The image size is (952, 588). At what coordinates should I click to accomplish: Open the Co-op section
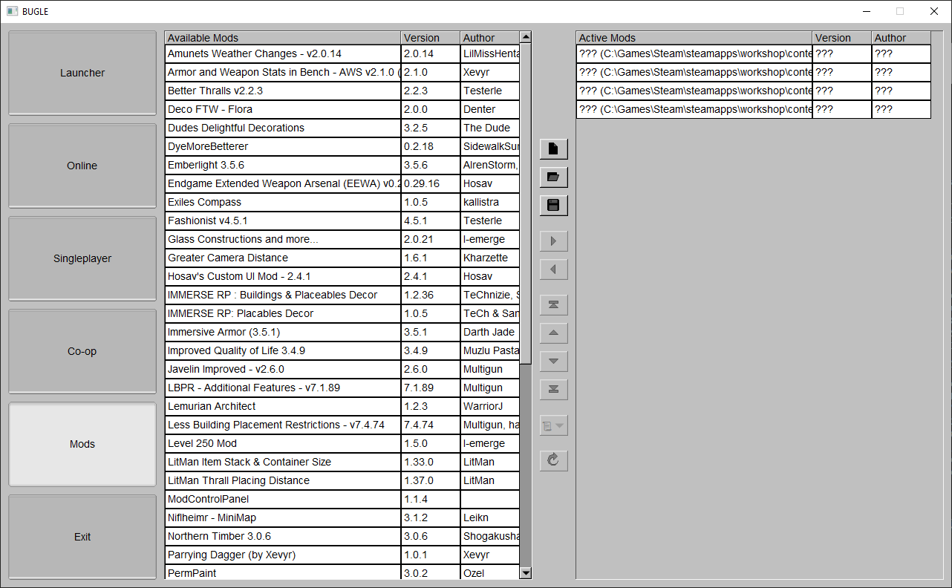[x=82, y=351]
